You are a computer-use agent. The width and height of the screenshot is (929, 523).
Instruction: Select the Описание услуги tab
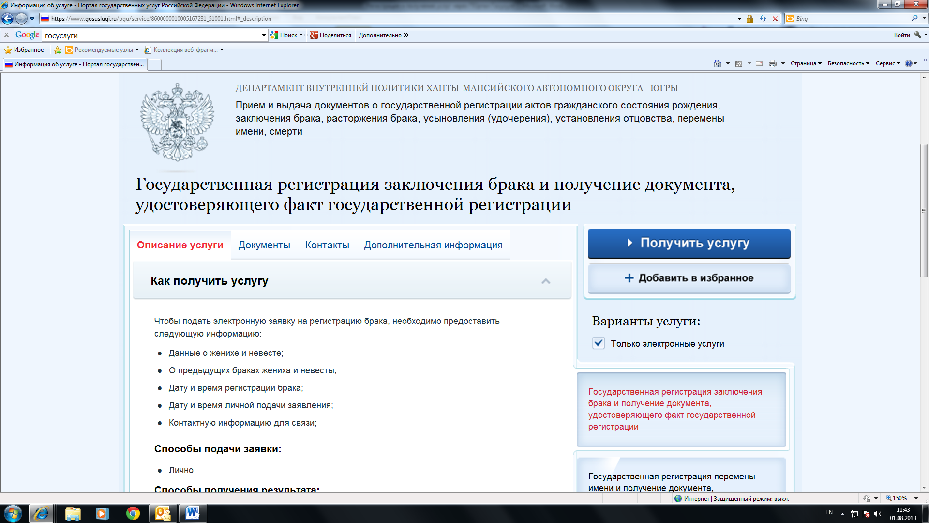click(180, 245)
